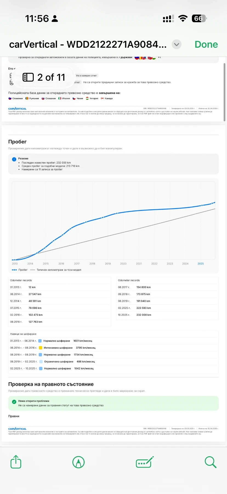Tap Done to close the document

pyautogui.click(x=206, y=44)
